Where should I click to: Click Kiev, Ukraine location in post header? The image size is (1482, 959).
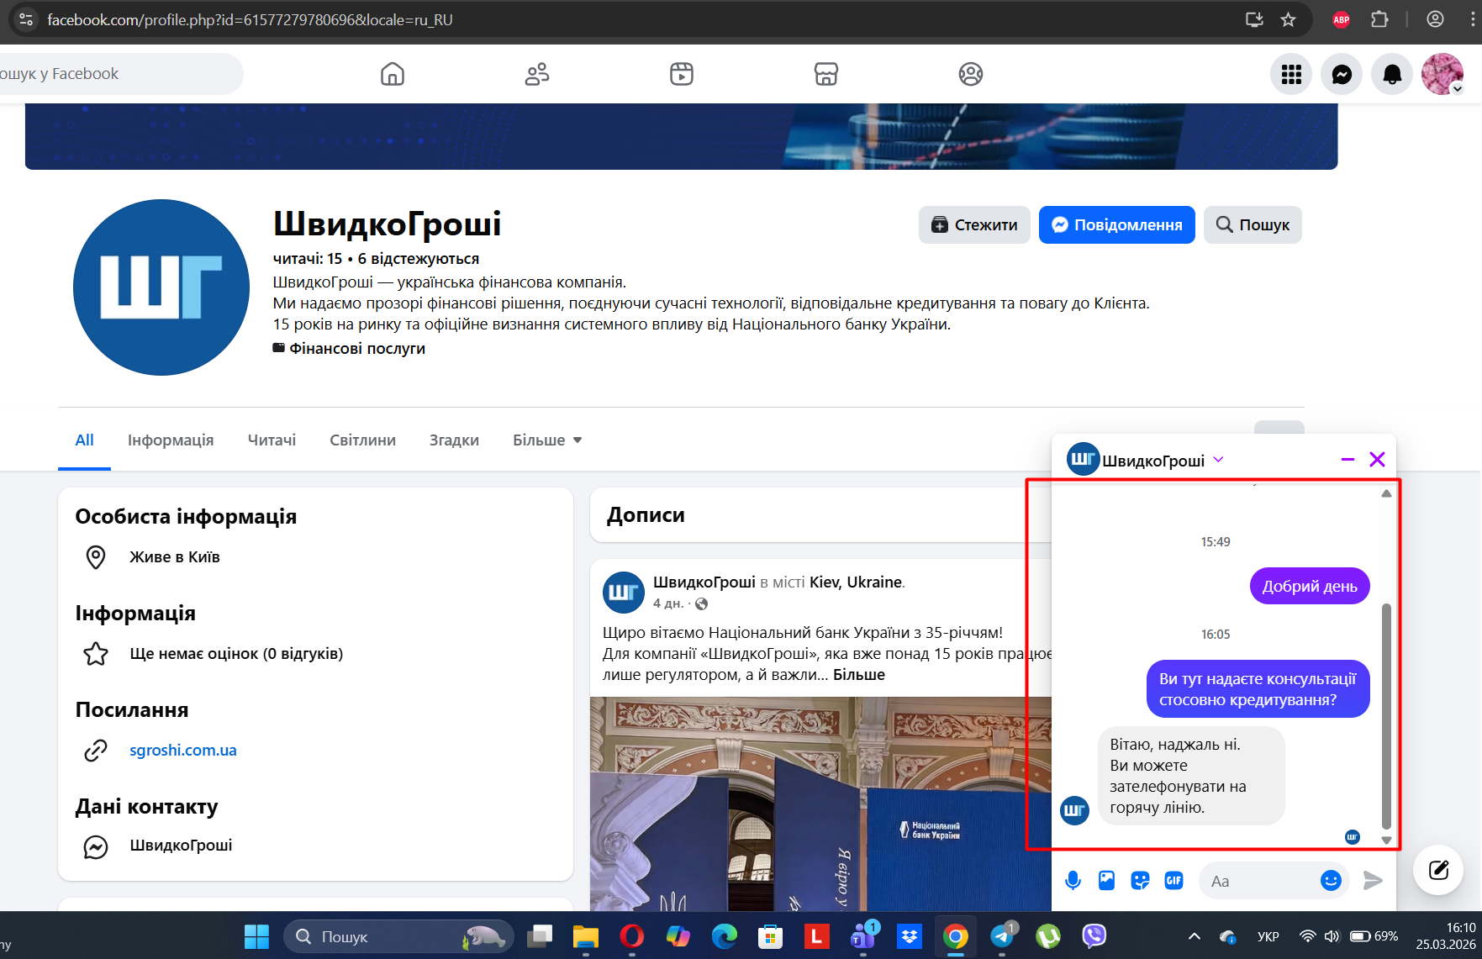click(x=856, y=582)
